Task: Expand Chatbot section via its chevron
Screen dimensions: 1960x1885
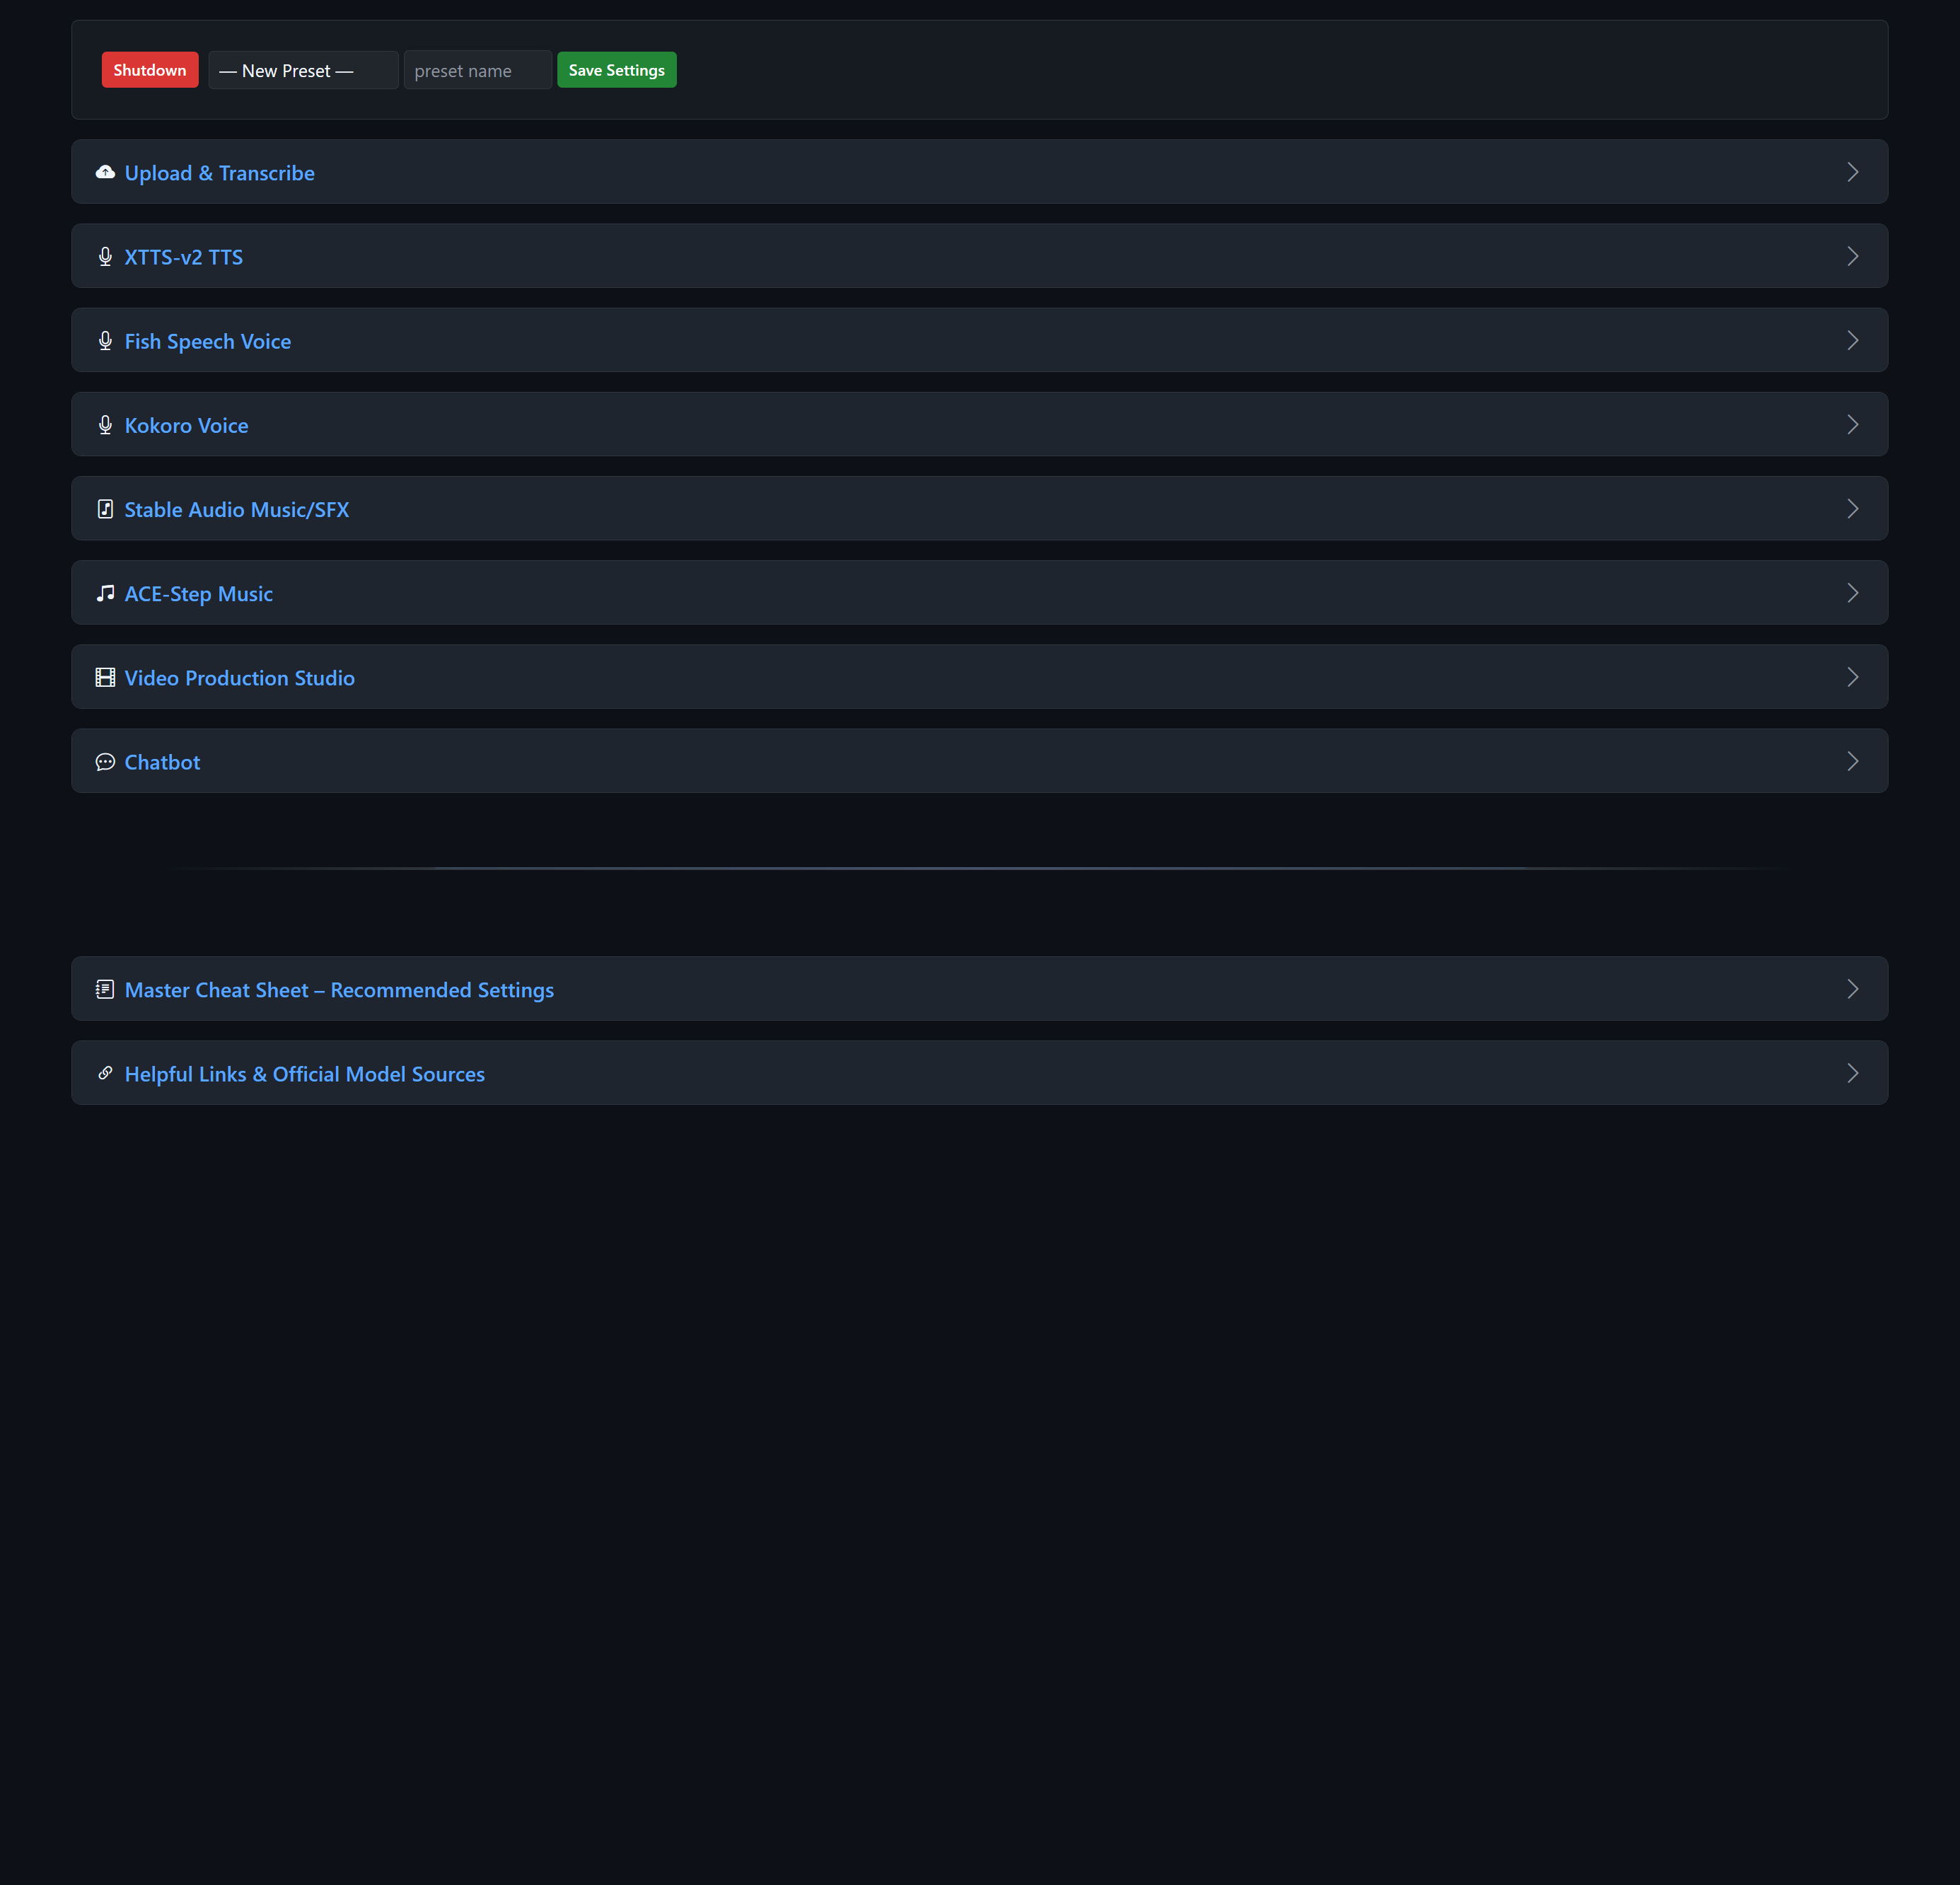Action: point(1852,761)
